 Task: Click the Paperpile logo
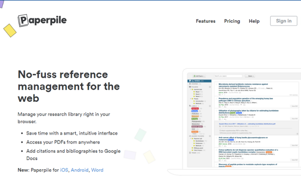(42, 20)
